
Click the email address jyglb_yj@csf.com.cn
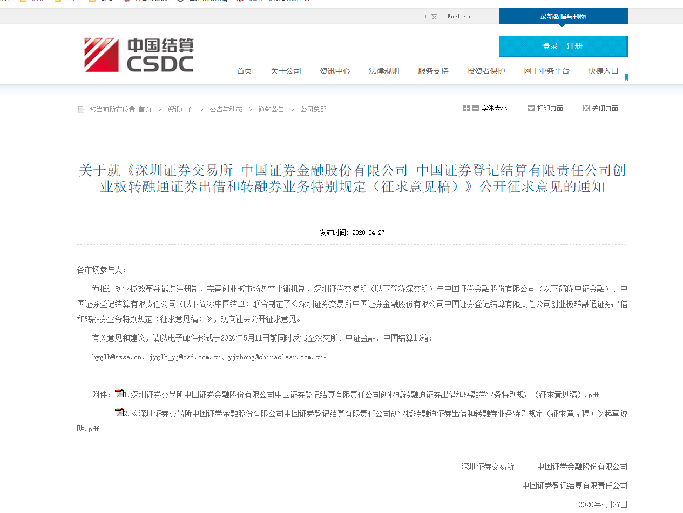coord(186,357)
